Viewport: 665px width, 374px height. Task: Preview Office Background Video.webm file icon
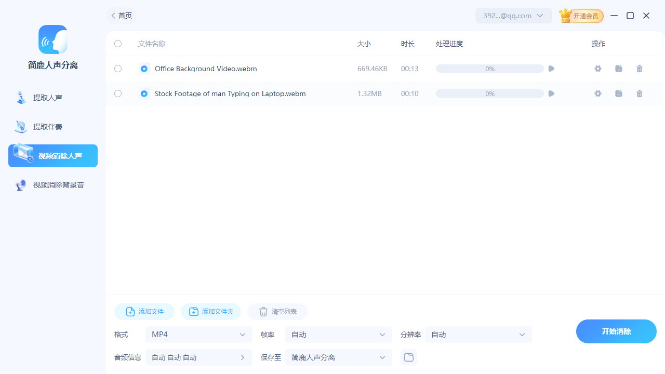pyautogui.click(x=144, y=69)
